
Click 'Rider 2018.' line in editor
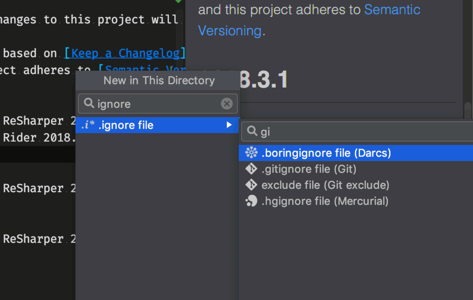39,138
